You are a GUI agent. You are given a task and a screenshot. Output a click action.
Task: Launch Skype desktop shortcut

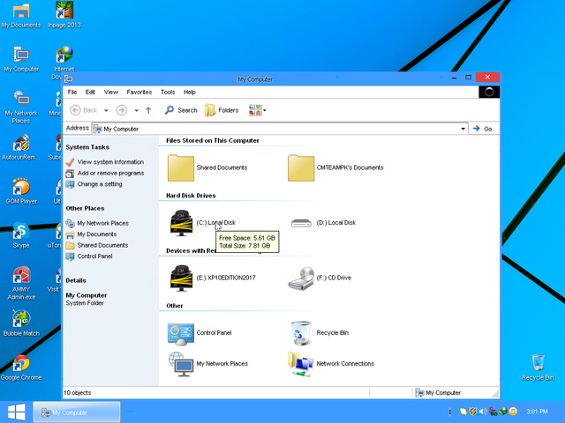click(x=21, y=235)
